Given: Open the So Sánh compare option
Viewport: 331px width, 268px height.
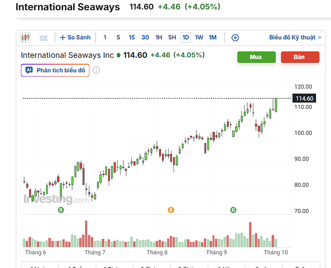Looking at the screenshot, I should [x=75, y=38].
